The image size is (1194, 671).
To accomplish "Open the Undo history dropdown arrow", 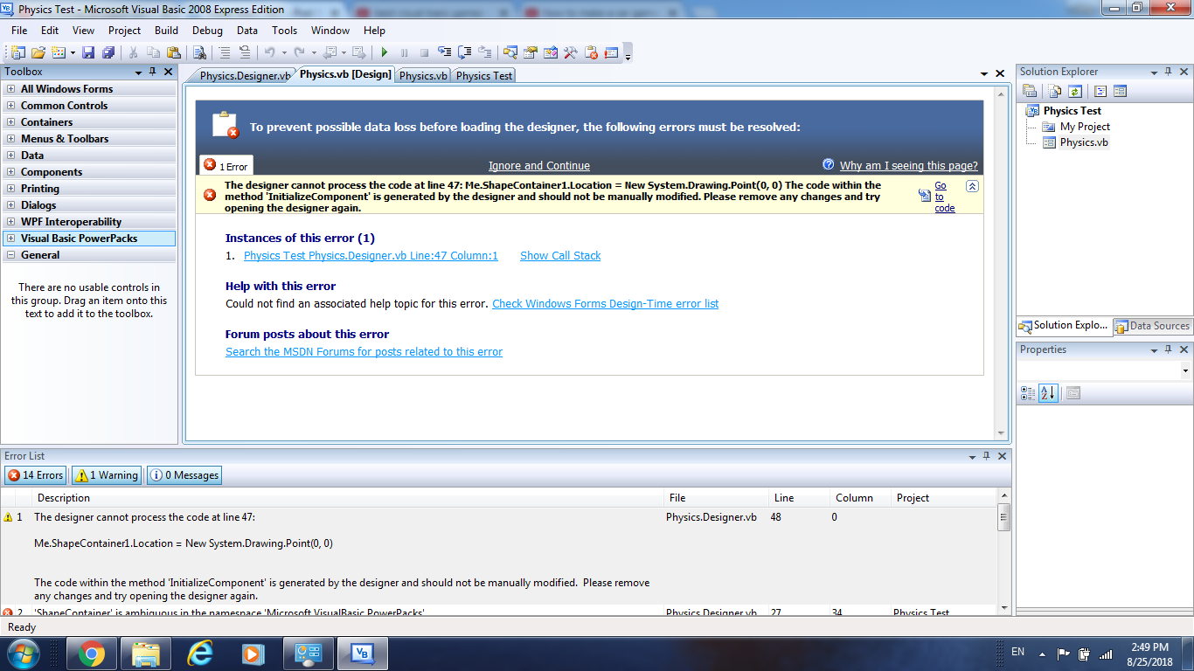I will [284, 52].
